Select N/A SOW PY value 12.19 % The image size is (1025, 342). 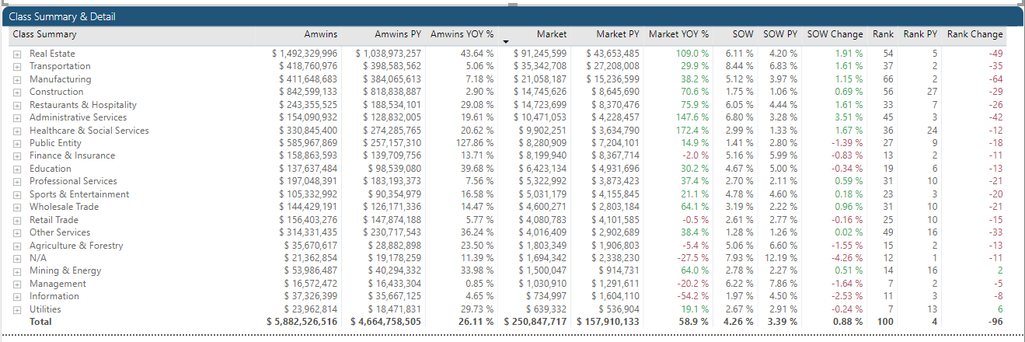(782, 258)
